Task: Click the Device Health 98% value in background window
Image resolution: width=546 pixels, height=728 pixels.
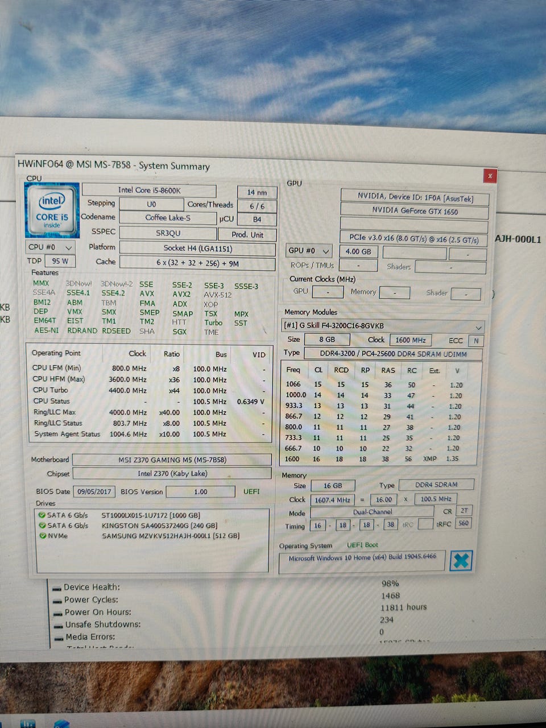Action: (x=390, y=584)
